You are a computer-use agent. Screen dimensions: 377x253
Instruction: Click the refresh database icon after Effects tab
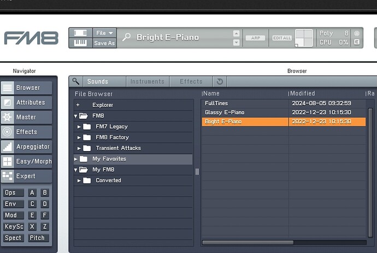pyautogui.click(x=220, y=81)
